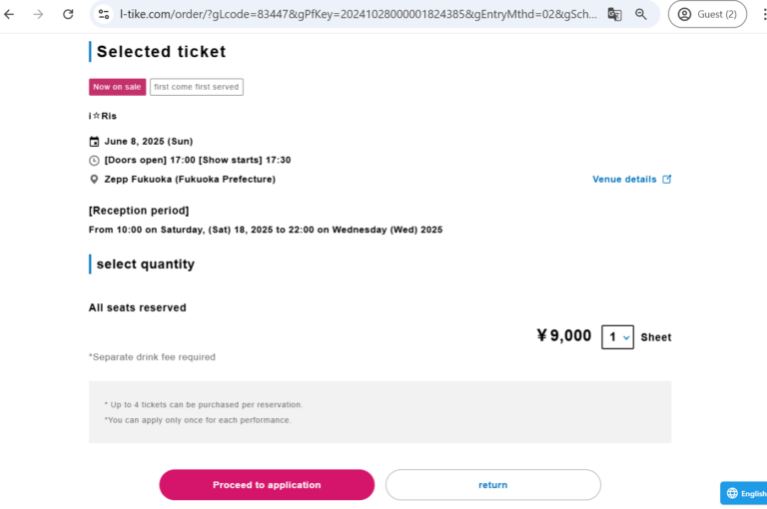
Task: Click the zoom magnifier icon in address bar
Action: tap(641, 15)
